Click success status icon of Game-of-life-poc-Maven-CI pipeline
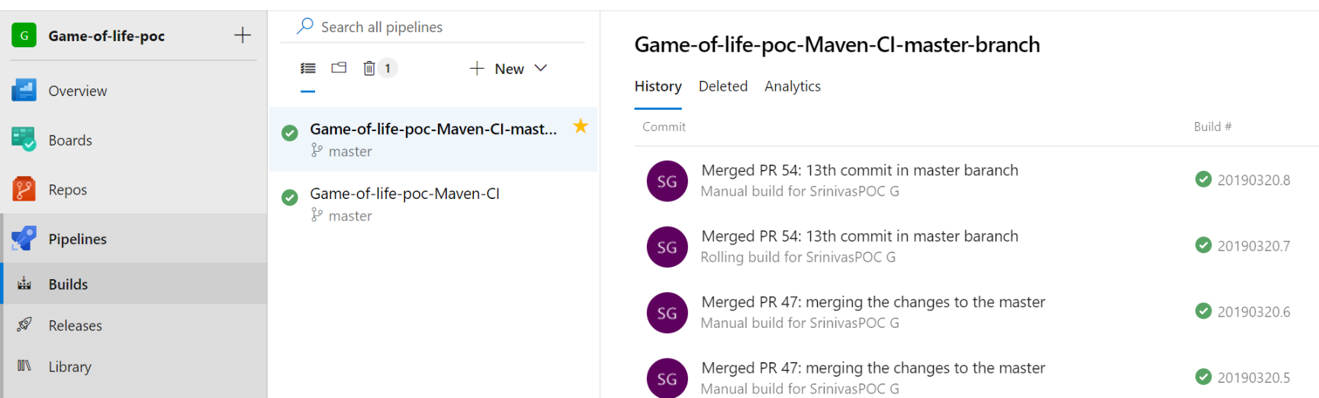The height and width of the screenshot is (398, 1319). click(290, 197)
